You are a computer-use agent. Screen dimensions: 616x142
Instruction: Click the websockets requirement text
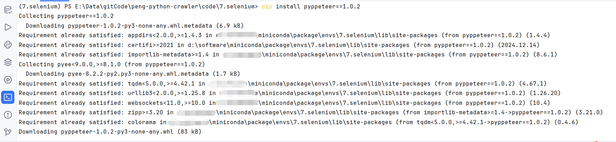166,103
